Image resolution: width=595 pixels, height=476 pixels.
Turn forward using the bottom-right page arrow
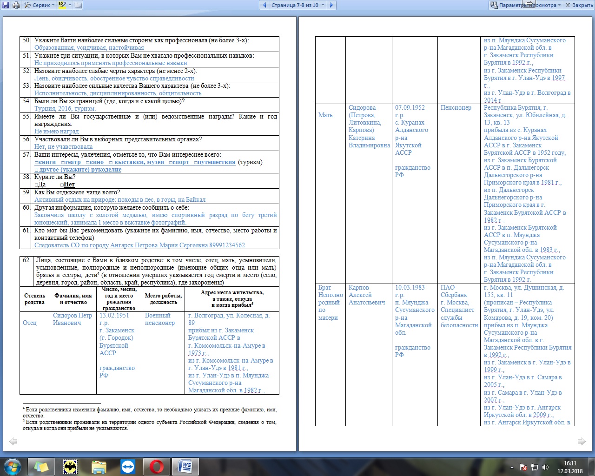pyautogui.click(x=582, y=442)
